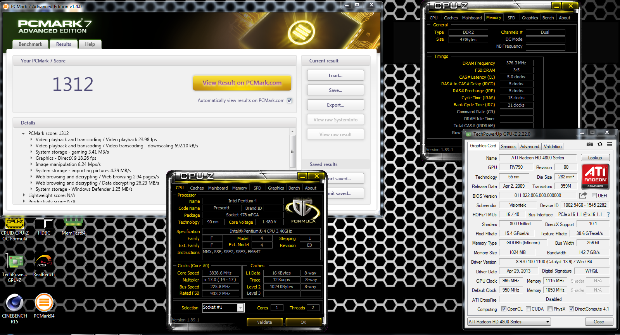Open GPU-Z hamburger menu icon
The width and height of the screenshot is (620, 335).
pos(610,144)
